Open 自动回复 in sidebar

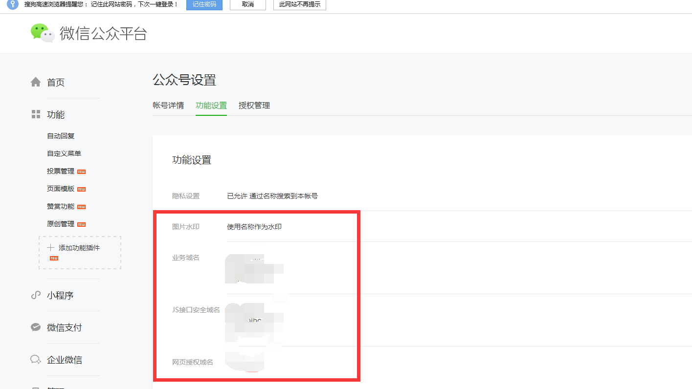(x=61, y=136)
